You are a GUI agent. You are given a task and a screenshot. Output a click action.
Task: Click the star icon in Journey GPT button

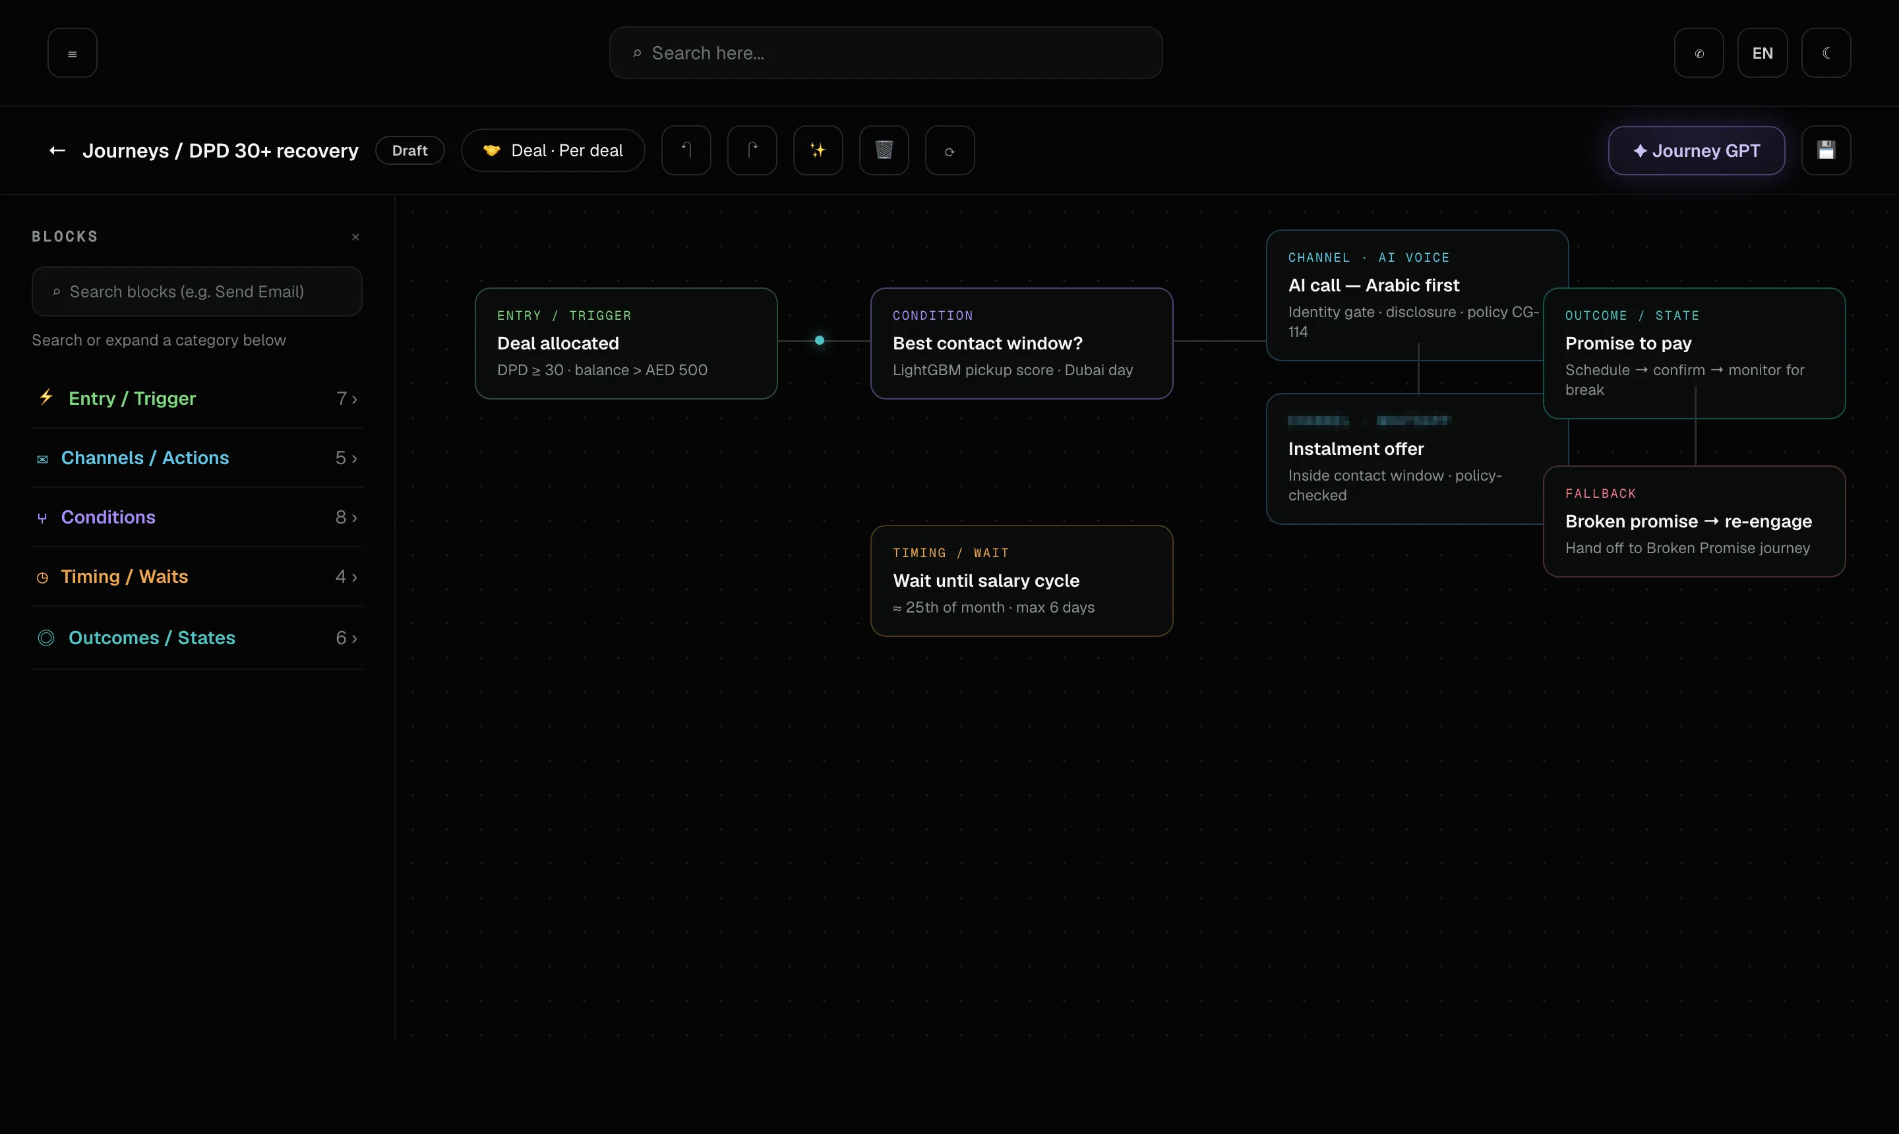click(x=1640, y=150)
